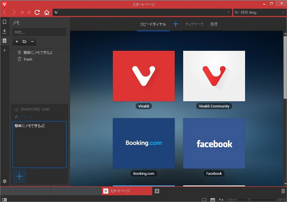Screen dimensions: 287x202
Task: Click the page vertical scrollbar
Action: click(285, 68)
